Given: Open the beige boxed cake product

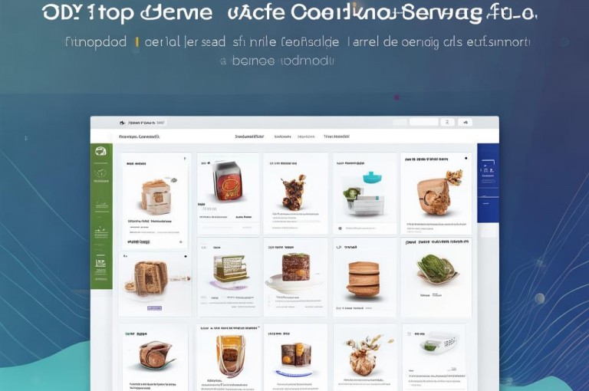Looking at the screenshot, I should [156, 195].
